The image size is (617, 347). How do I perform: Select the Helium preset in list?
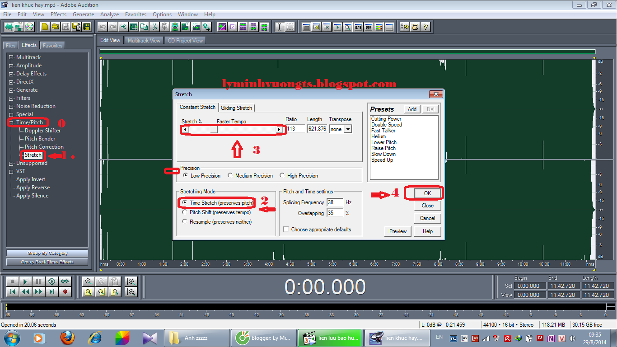coord(379,136)
